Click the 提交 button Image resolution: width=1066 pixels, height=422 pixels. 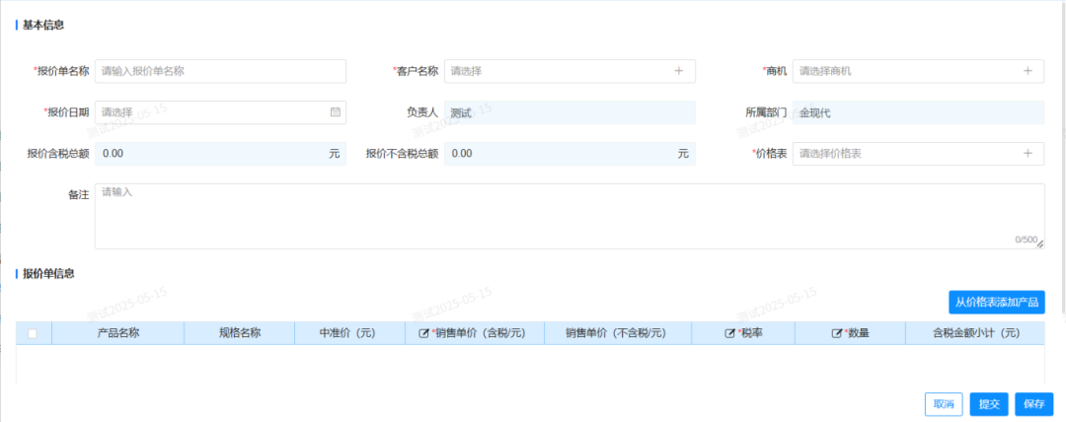click(x=989, y=404)
